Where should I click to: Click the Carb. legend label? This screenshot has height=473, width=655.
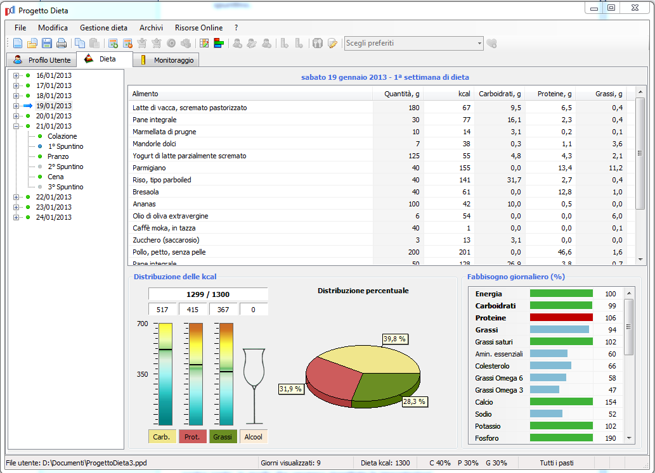click(x=162, y=437)
